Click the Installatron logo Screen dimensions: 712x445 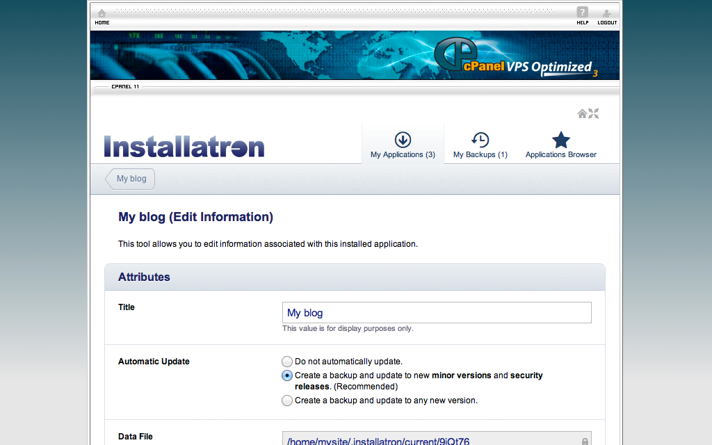(x=184, y=147)
